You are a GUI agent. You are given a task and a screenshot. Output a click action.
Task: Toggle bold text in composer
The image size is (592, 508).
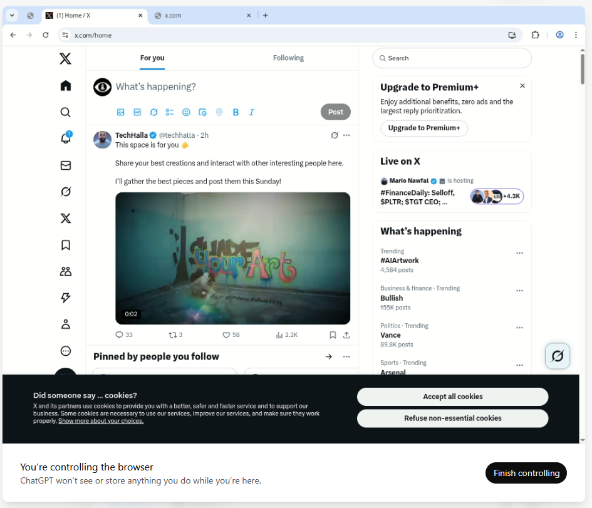[x=236, y=112]
